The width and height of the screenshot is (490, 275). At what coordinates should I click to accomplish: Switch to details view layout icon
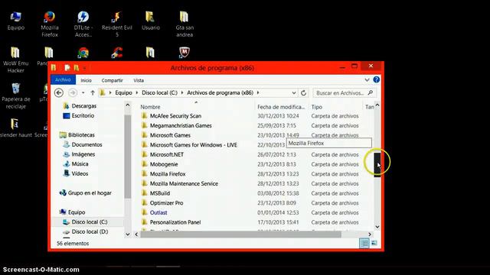click(364, 243)
